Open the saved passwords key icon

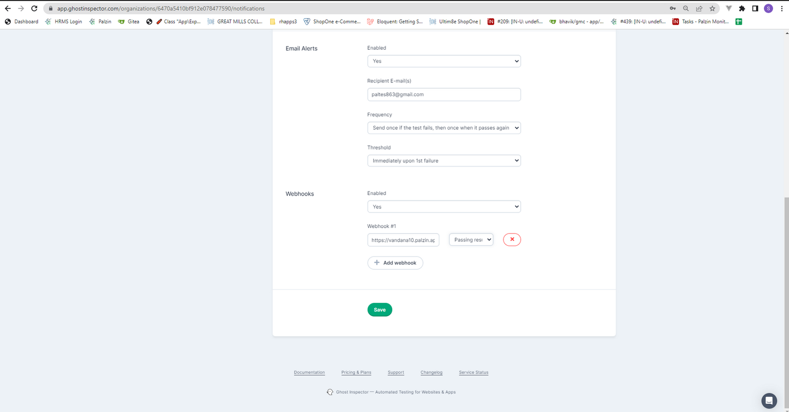point(673,9)
